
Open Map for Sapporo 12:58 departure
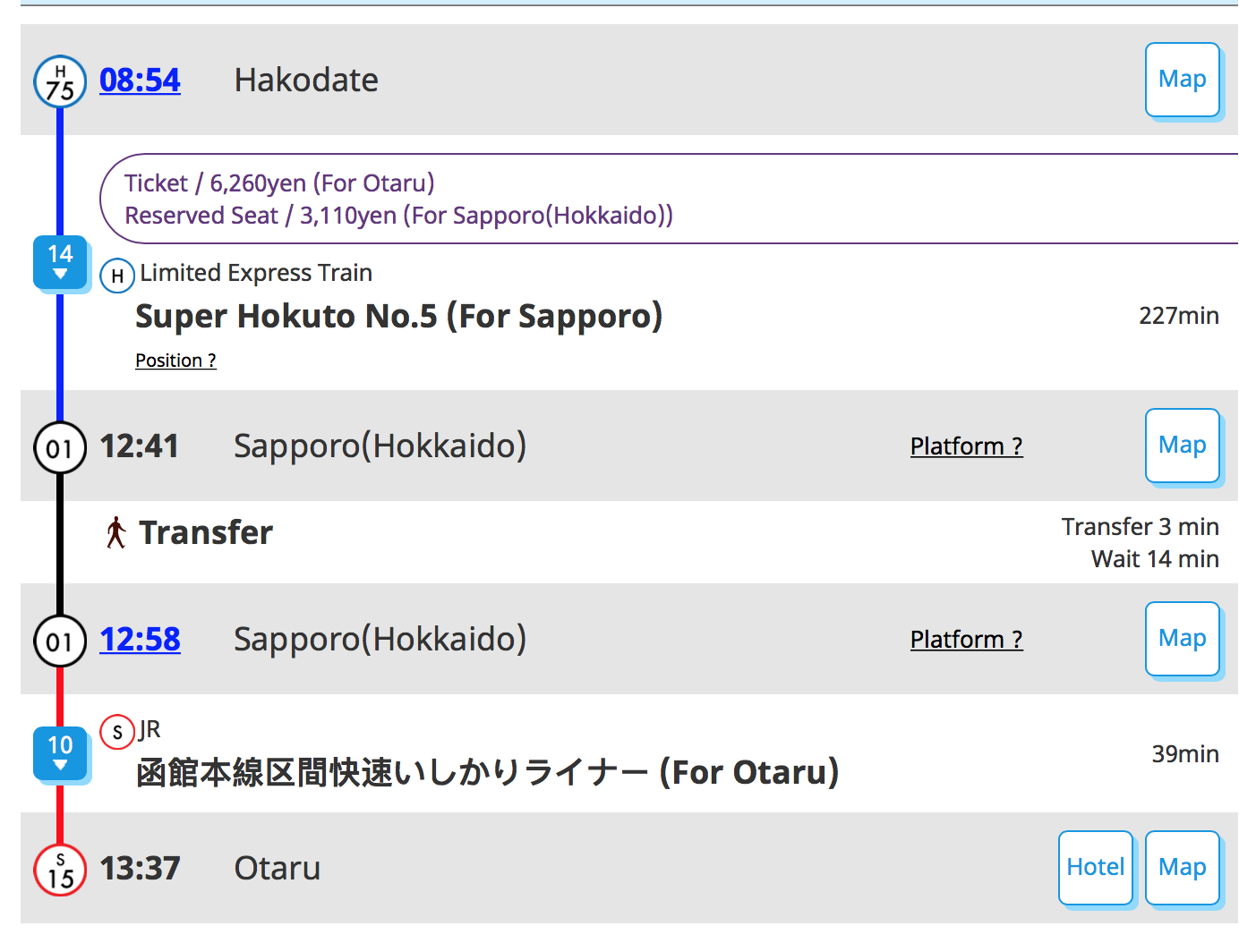click(x=1182, y=639)
